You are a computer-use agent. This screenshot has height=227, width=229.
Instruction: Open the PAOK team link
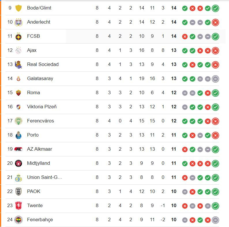click(33, 191)
